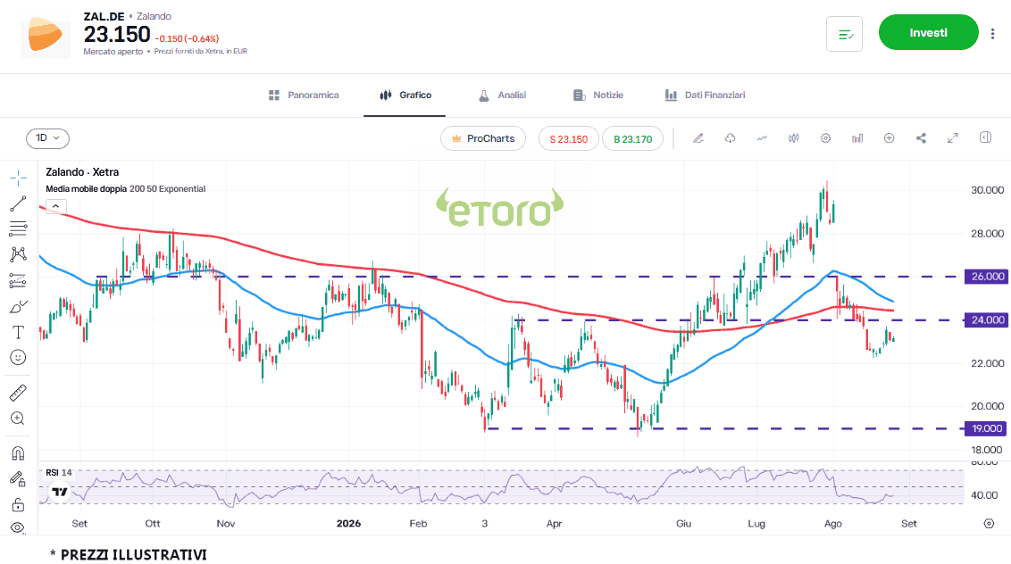Click the ZAL.DE ticker symbol

coord(104,16)
